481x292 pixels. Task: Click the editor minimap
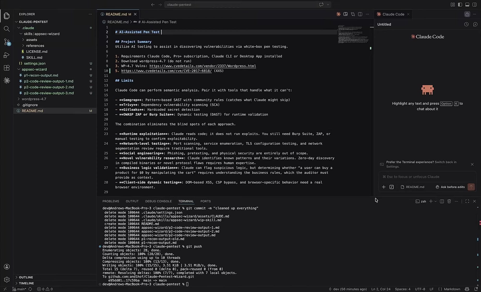point(353,34)
